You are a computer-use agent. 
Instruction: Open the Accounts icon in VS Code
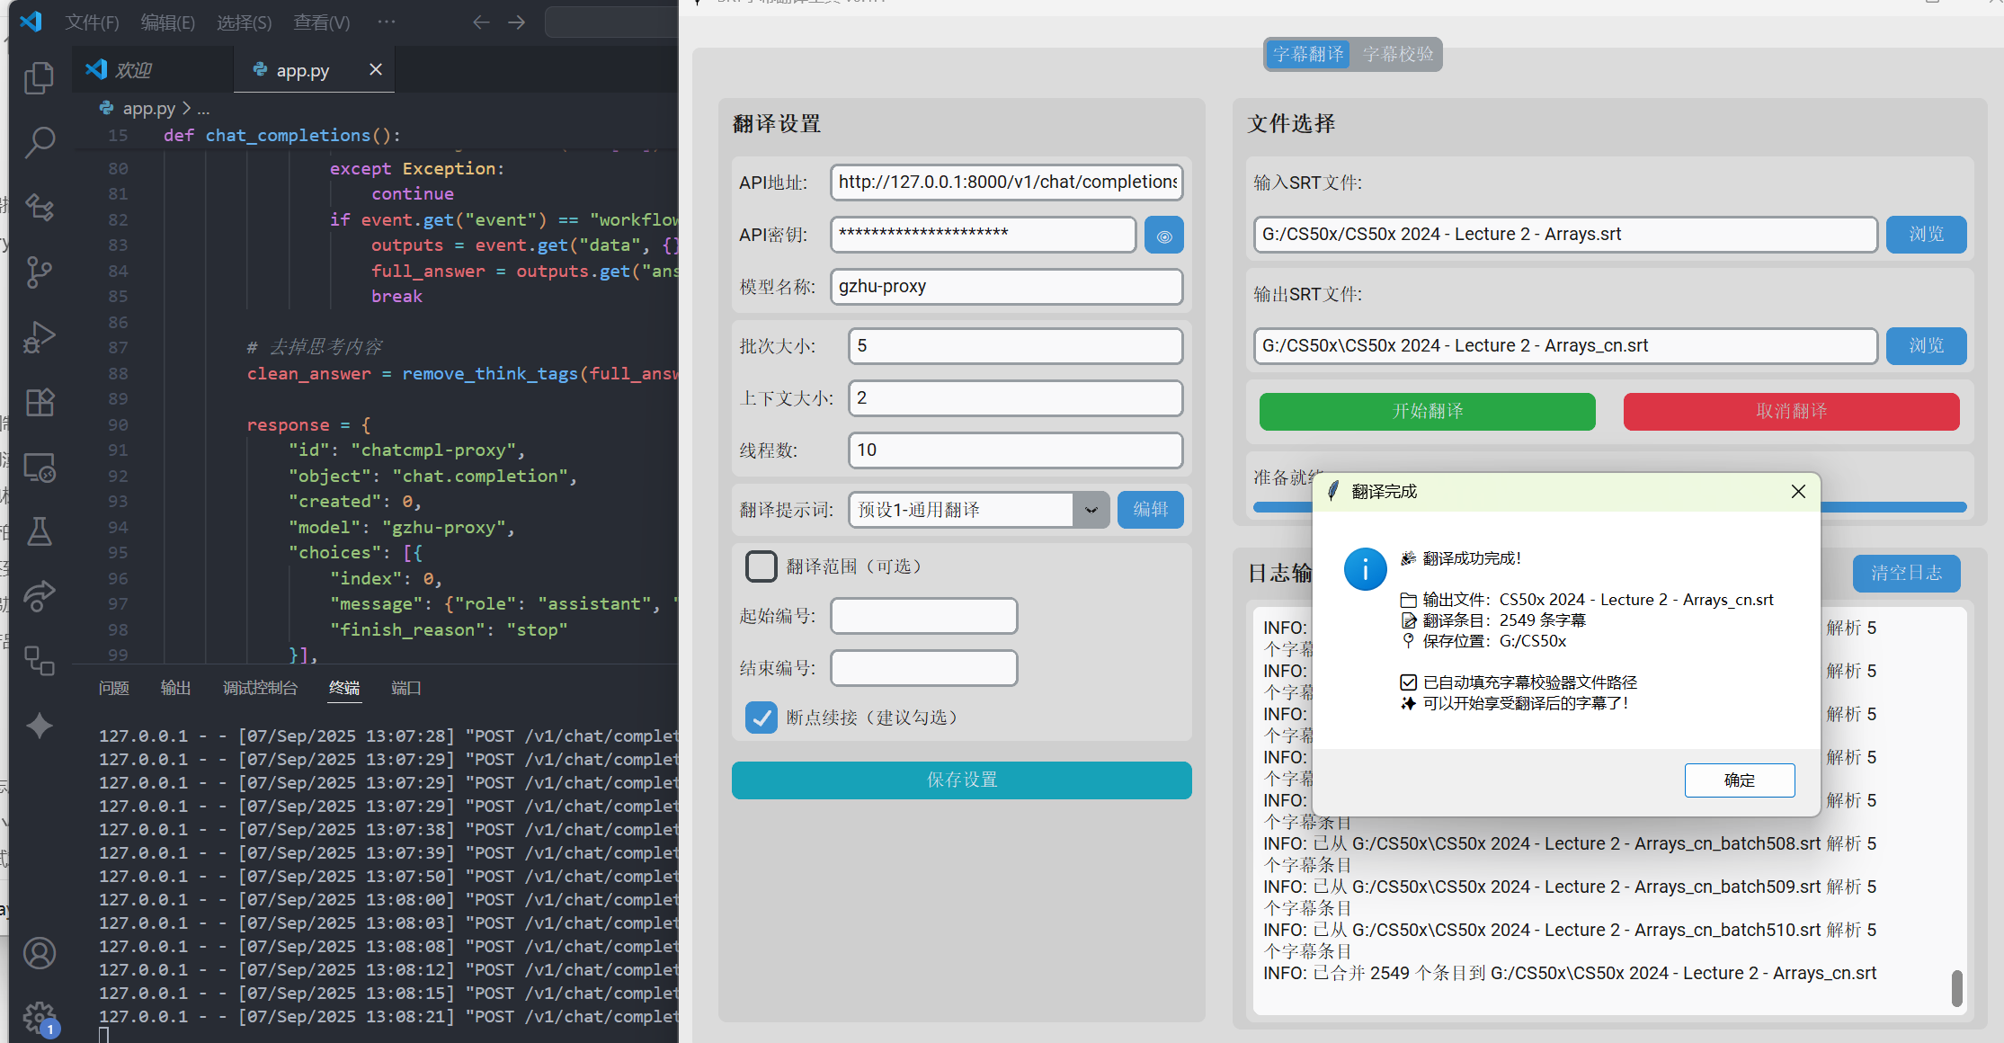click(40, 953)
